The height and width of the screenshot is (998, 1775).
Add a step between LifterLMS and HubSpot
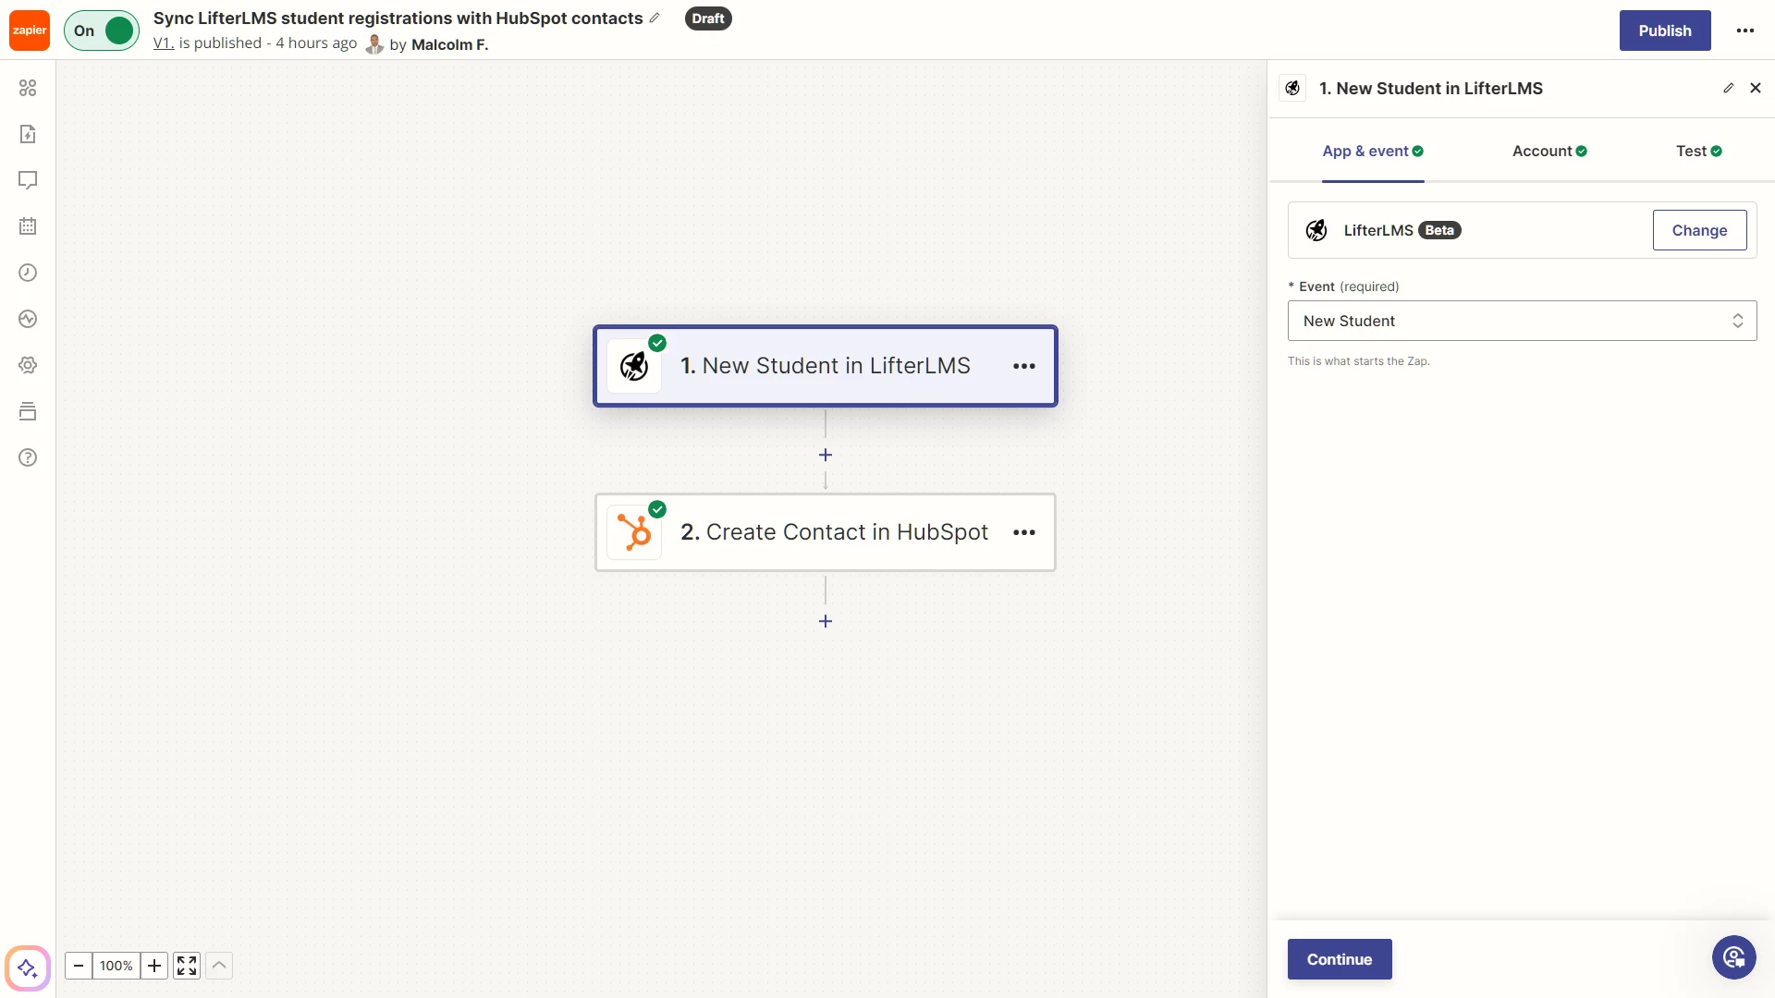[826, 455]
